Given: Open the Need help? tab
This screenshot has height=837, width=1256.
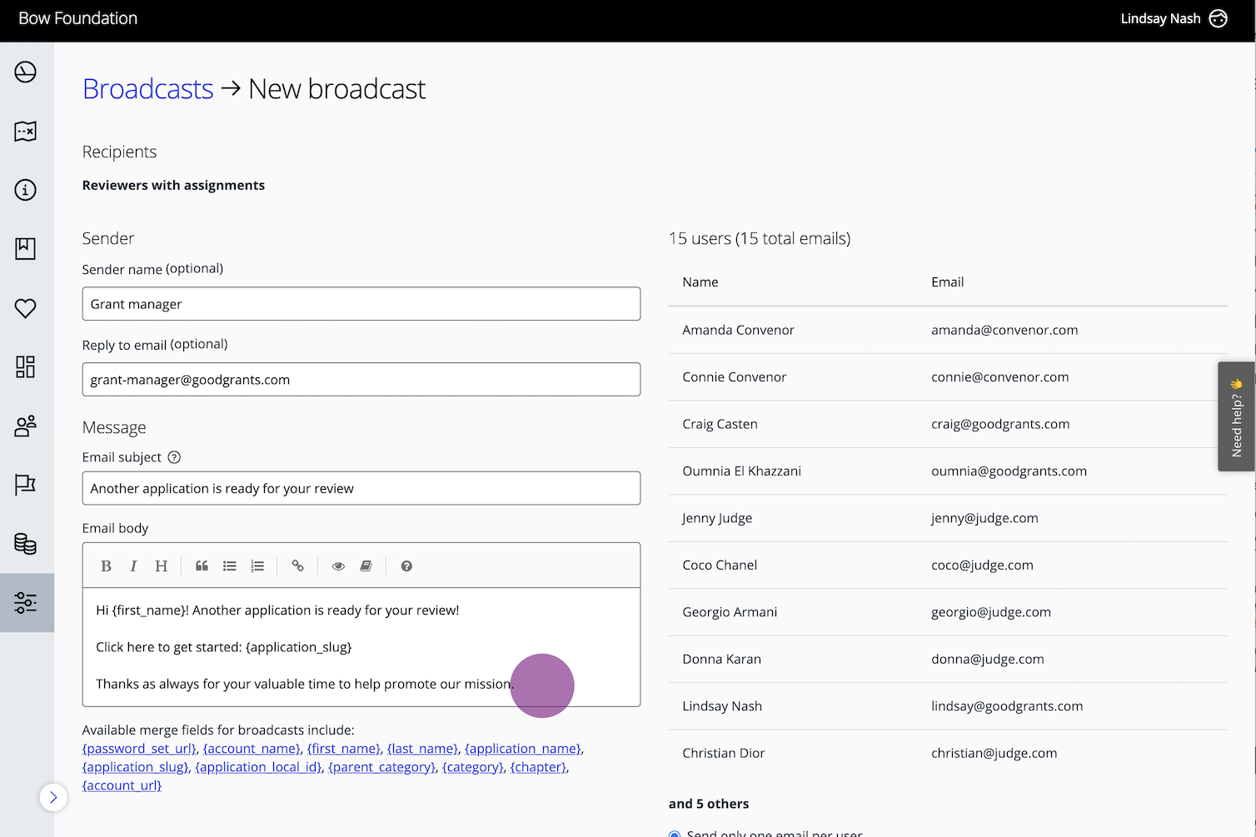Looking at the screenshot, I should [x=1237, y=416].
